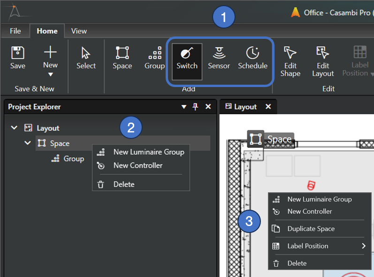Open the Edit Layout tool
374x277 pixels.
tap(323, 61)
